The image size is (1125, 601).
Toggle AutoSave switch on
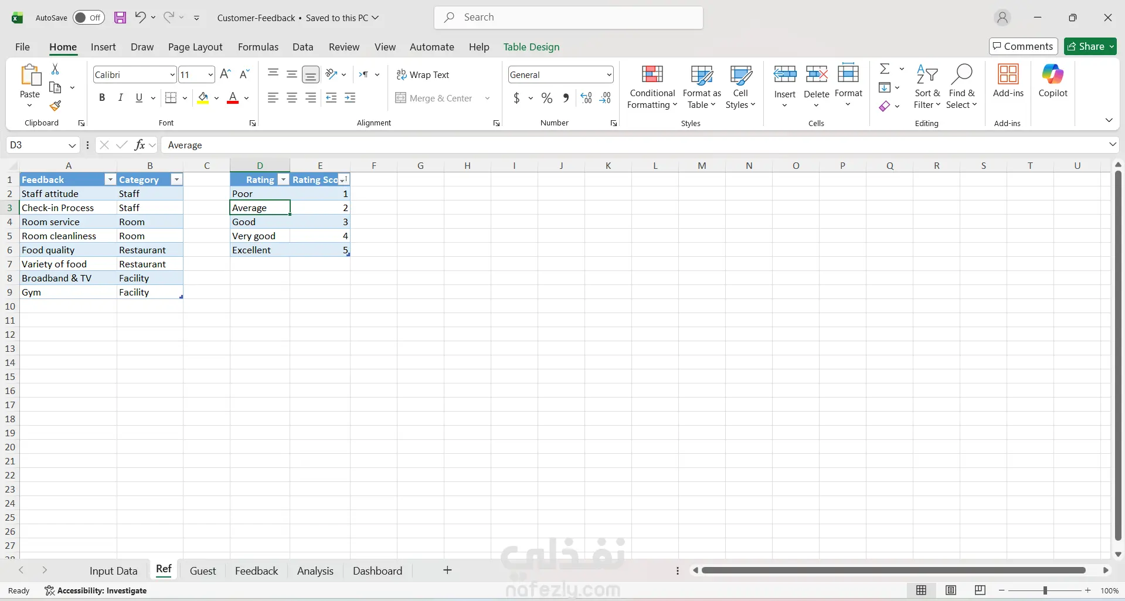[89, 18]
